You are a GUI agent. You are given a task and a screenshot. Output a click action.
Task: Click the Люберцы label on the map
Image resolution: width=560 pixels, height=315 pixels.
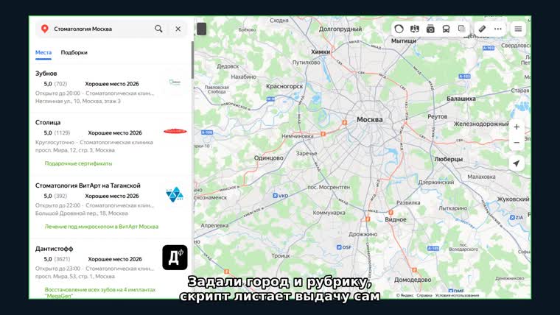(448, 159)
